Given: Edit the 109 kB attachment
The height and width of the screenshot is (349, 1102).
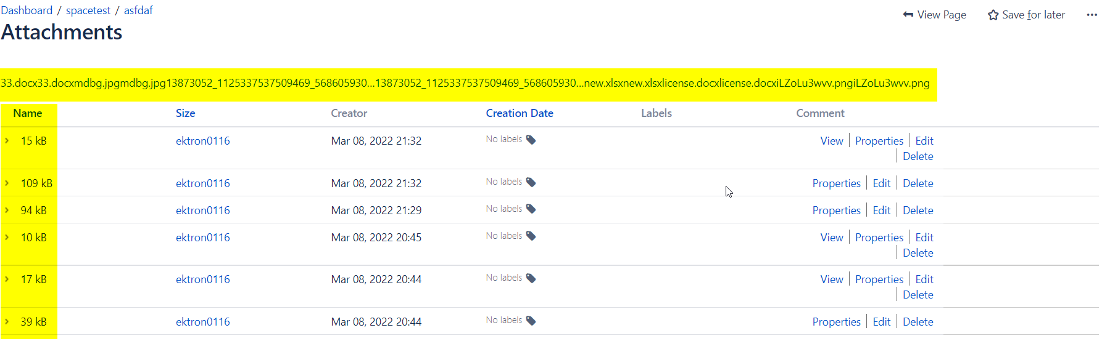Looking at the screenshot, I should 882,183.
